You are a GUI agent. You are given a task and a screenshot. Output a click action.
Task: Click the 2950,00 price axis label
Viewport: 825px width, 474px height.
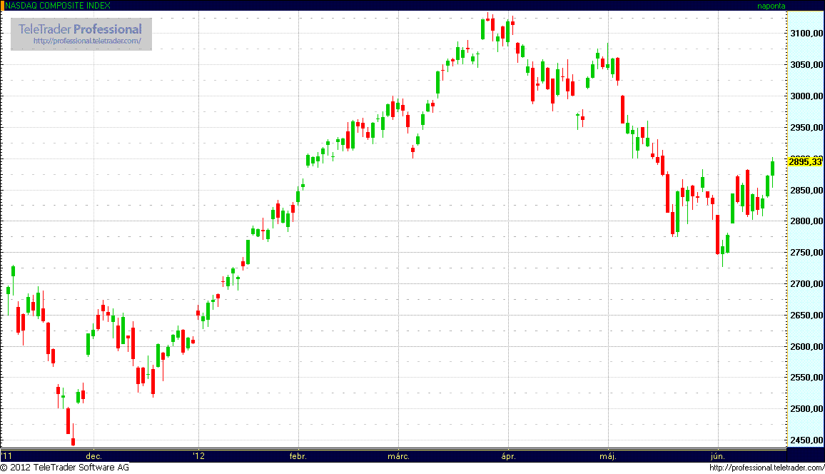[x=806, y=127]
